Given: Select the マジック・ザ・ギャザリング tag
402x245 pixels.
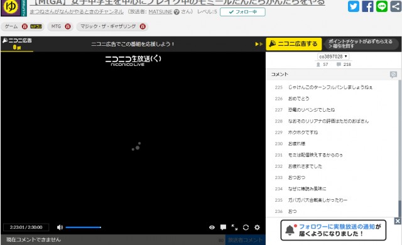Looking at the screenshot, I should (108, 26).
